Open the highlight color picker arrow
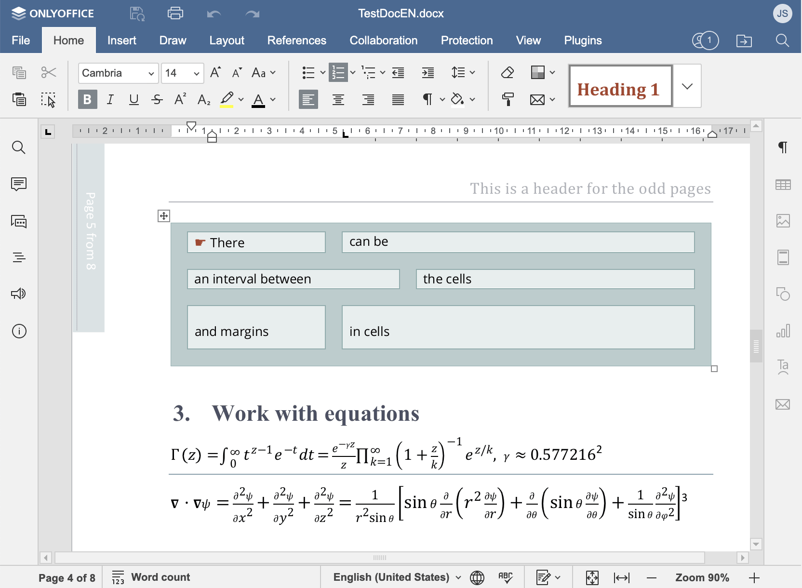 click(x=241, y=99)
